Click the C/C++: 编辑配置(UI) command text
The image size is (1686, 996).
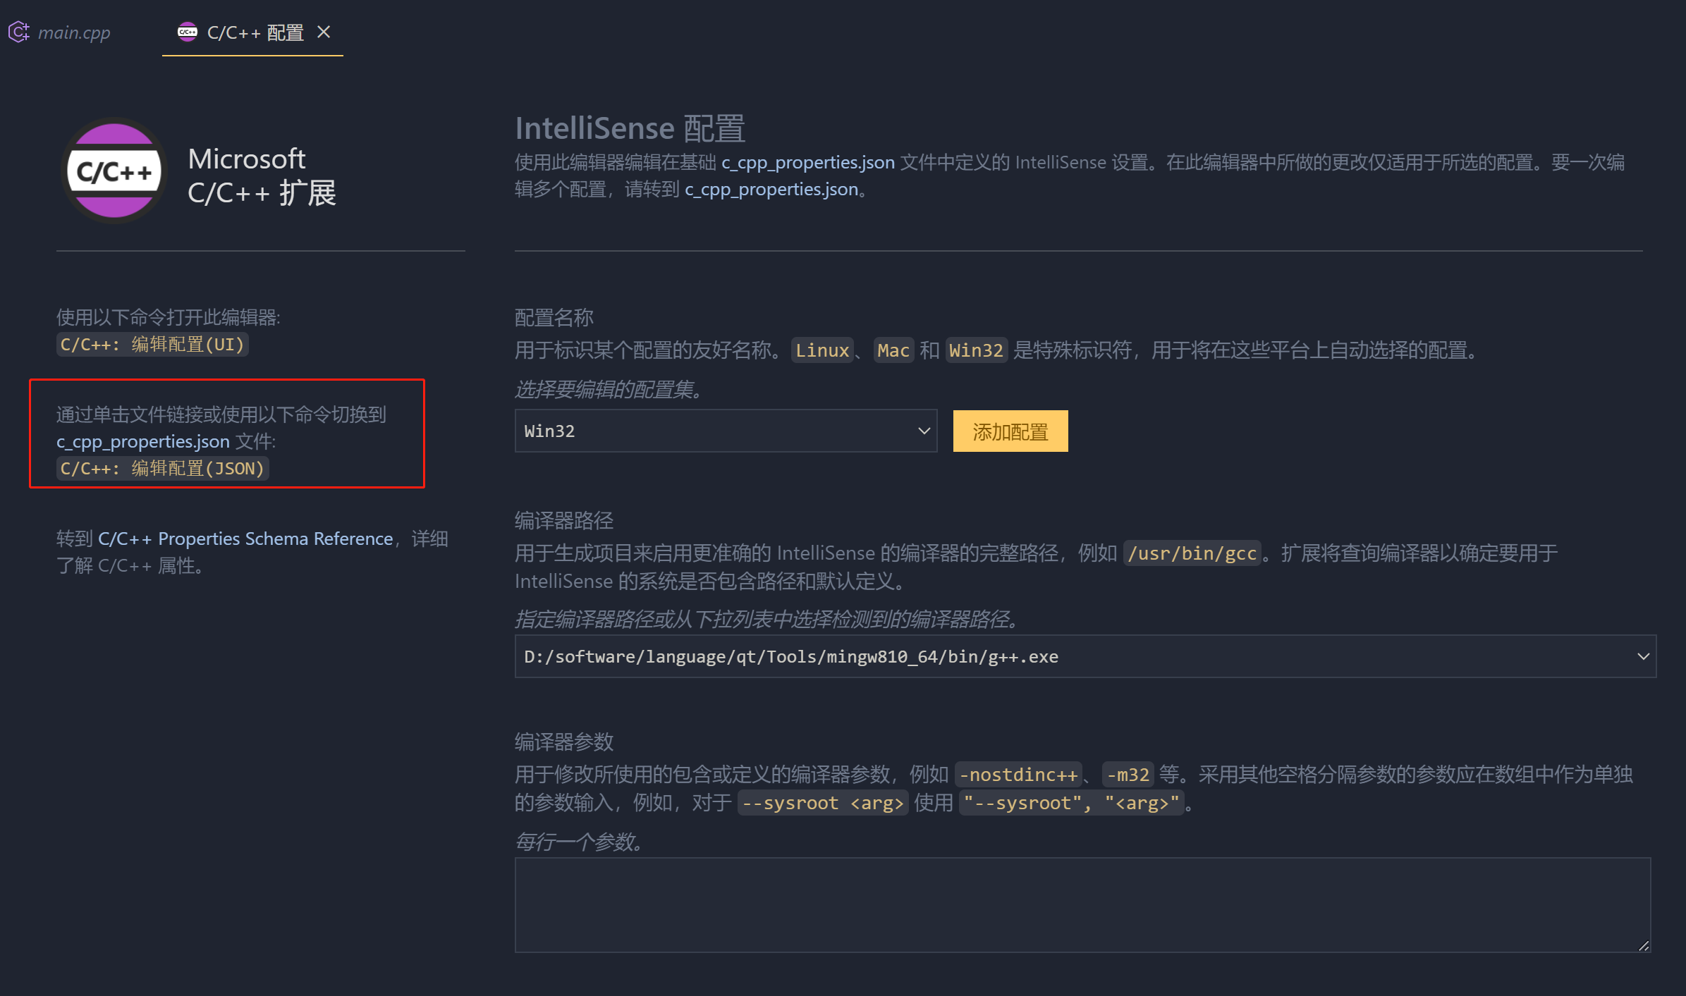tap(152, 344)
